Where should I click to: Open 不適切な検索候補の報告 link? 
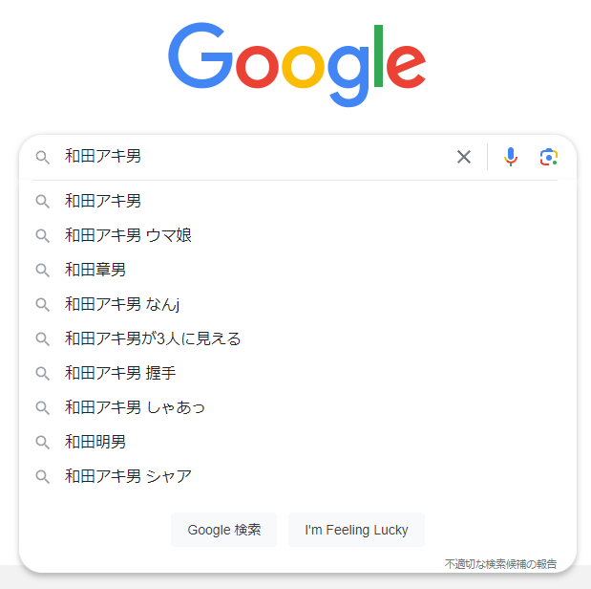[500, 564]
